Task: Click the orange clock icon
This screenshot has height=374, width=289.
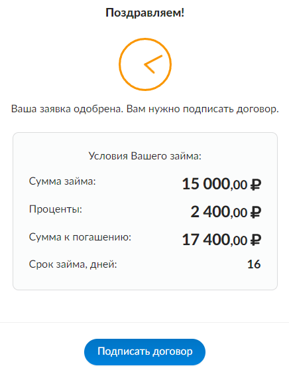Action: tap(145, 64)
